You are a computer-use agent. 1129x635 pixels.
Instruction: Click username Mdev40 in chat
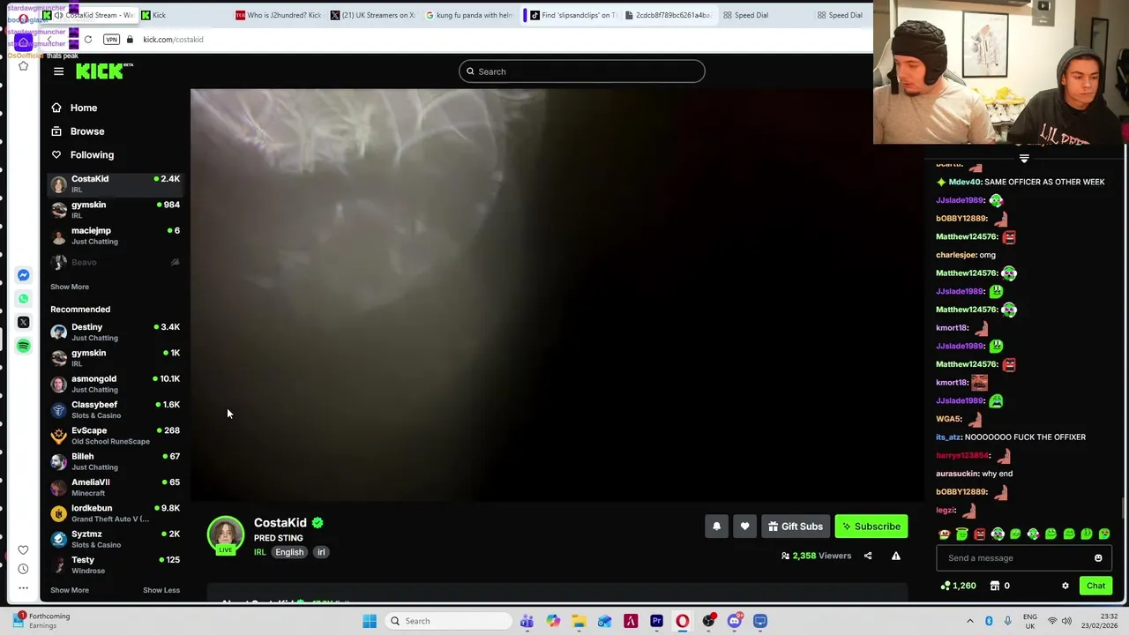point(964,182)
